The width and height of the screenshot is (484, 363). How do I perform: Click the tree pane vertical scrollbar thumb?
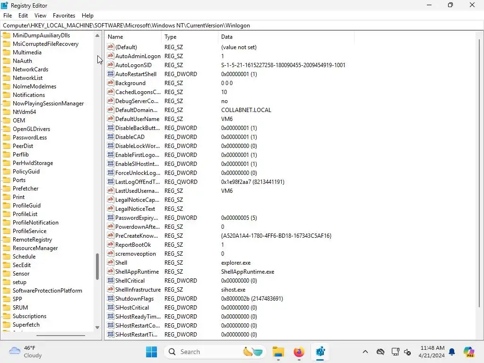click(x=97, y=267)
